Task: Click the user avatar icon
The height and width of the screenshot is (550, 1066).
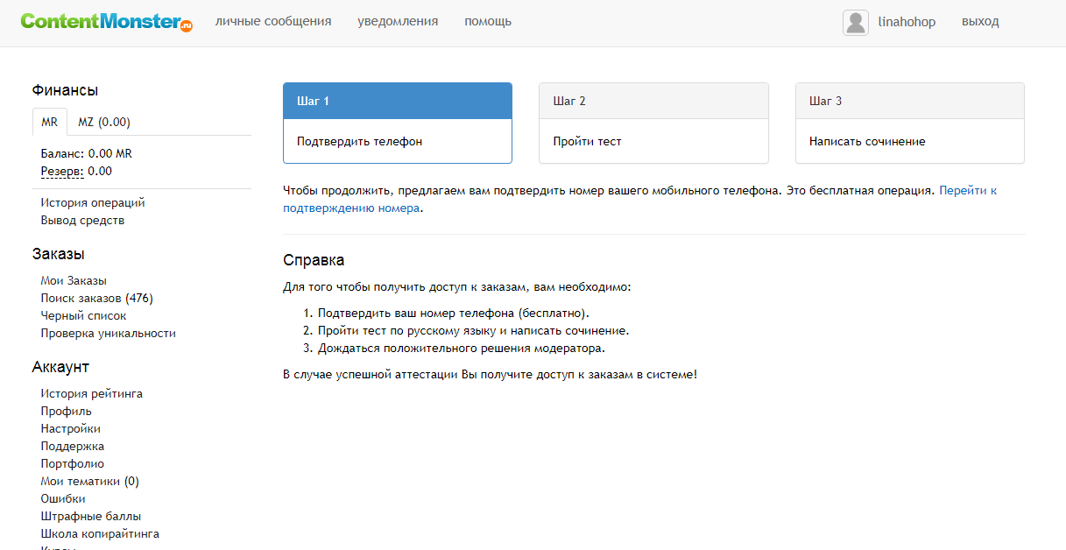Action: click(x=855, y=22)
